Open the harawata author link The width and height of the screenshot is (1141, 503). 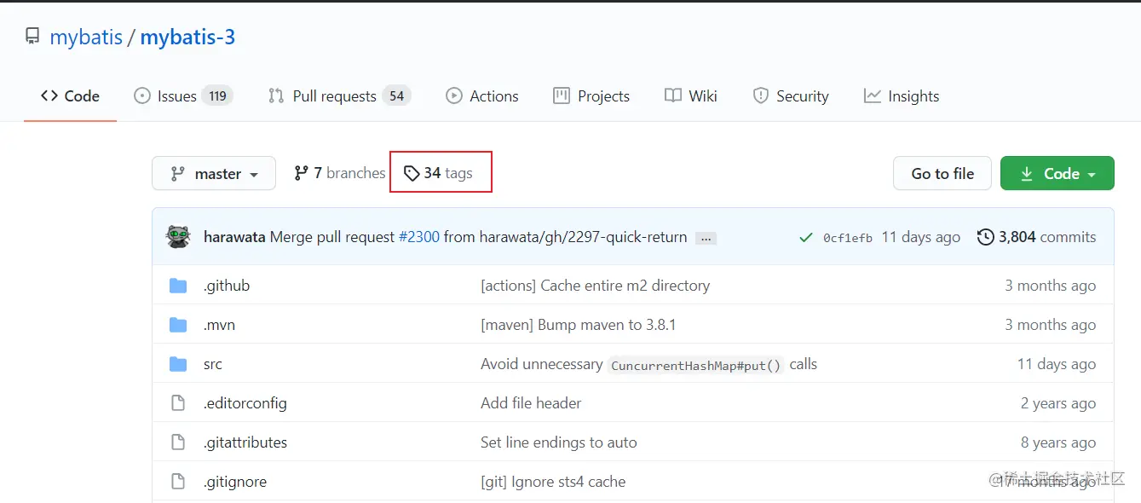click(234, 237)
